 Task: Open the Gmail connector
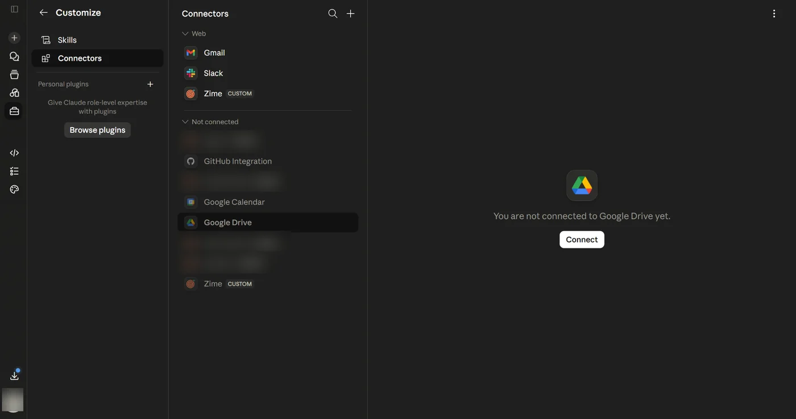tap(268, 53)
